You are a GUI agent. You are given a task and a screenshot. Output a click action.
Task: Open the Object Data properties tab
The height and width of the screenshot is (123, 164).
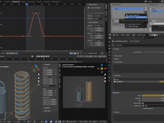109,78
